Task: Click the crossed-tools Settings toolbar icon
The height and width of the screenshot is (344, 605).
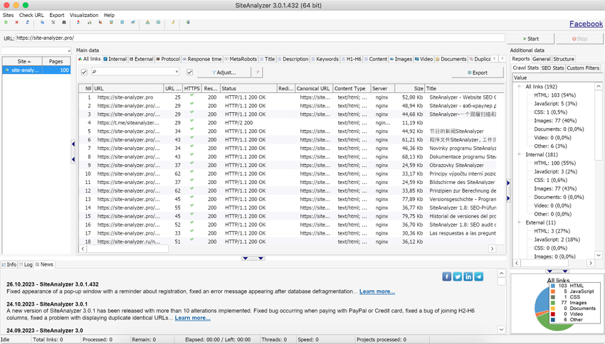Action: 53,22
